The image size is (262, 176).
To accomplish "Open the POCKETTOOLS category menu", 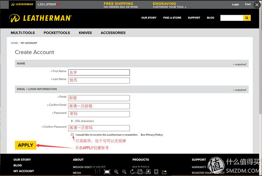I will 57,33.
